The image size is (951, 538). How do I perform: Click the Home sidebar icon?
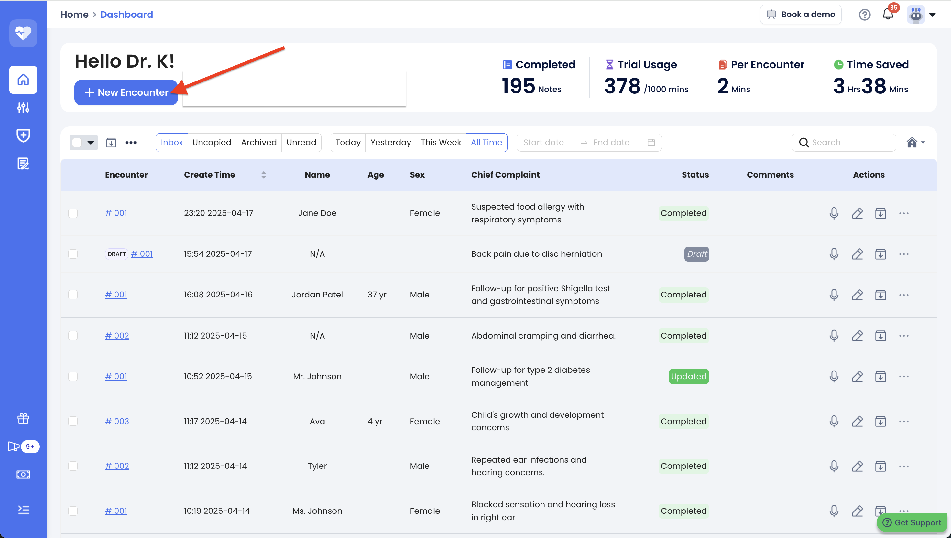tap(23, 80)
